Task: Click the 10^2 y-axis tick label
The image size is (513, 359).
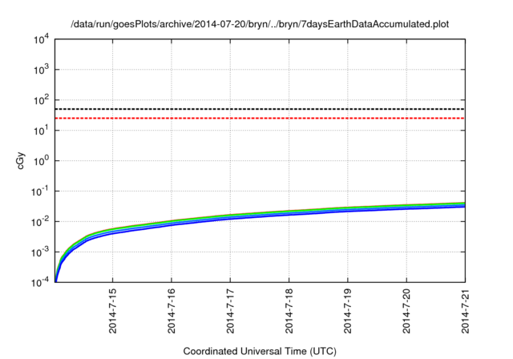Action: [41, 100]
